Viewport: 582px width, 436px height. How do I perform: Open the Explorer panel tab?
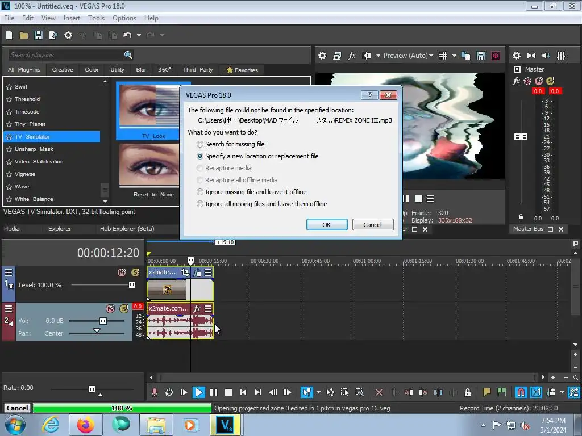[x=59, y=229]
